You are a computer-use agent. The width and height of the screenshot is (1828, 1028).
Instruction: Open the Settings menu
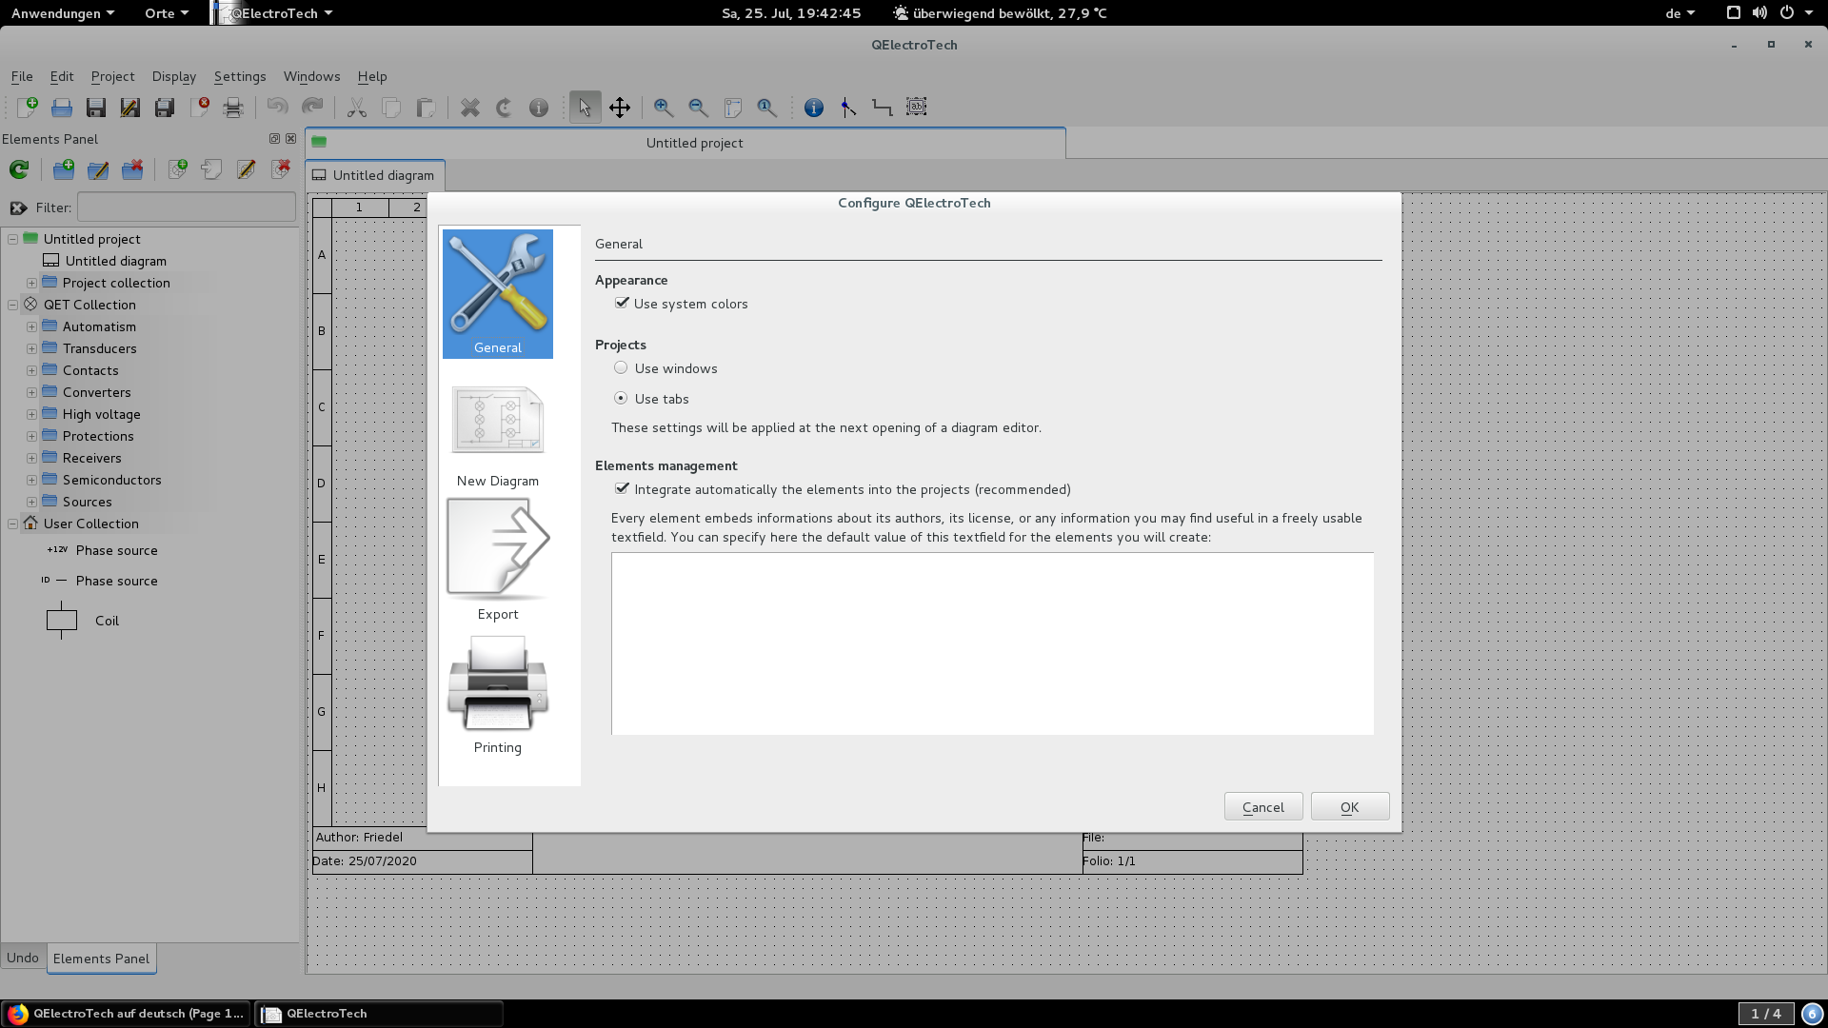pyautogui.click(x=239, y=76)
